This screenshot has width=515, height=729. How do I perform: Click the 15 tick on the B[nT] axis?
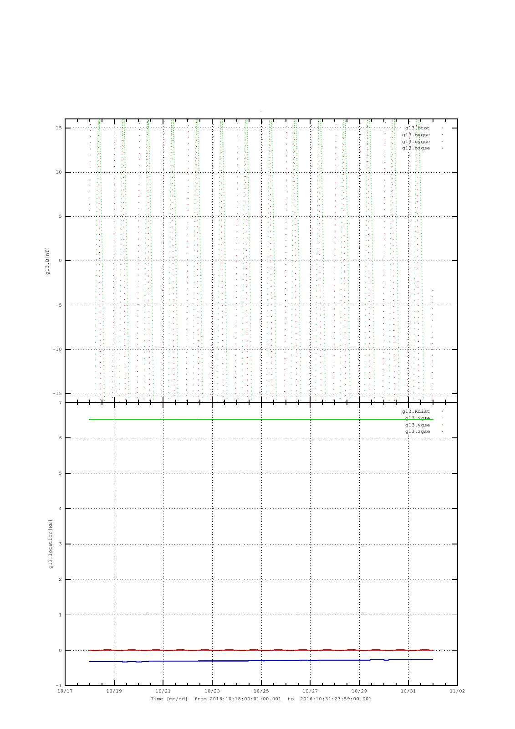(59, 128)
